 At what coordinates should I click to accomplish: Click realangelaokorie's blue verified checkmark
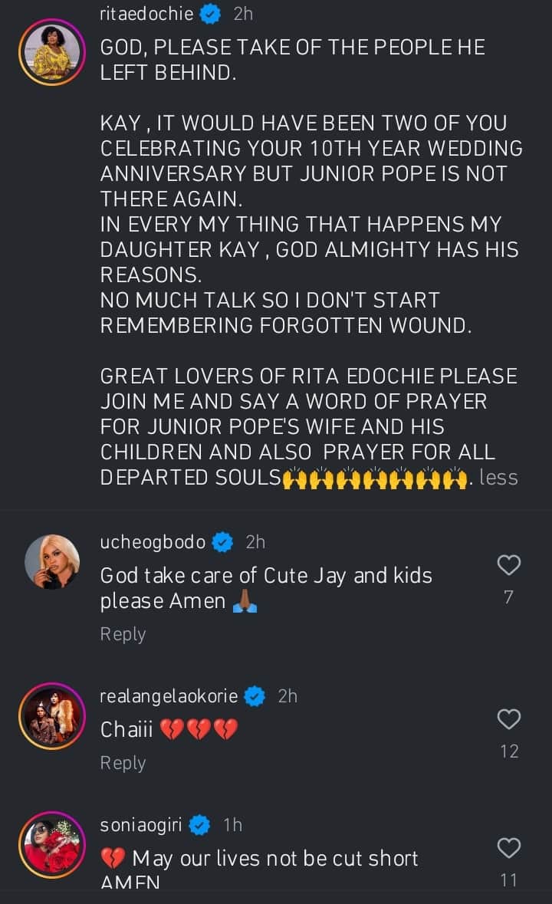click(x=255, y=696)
